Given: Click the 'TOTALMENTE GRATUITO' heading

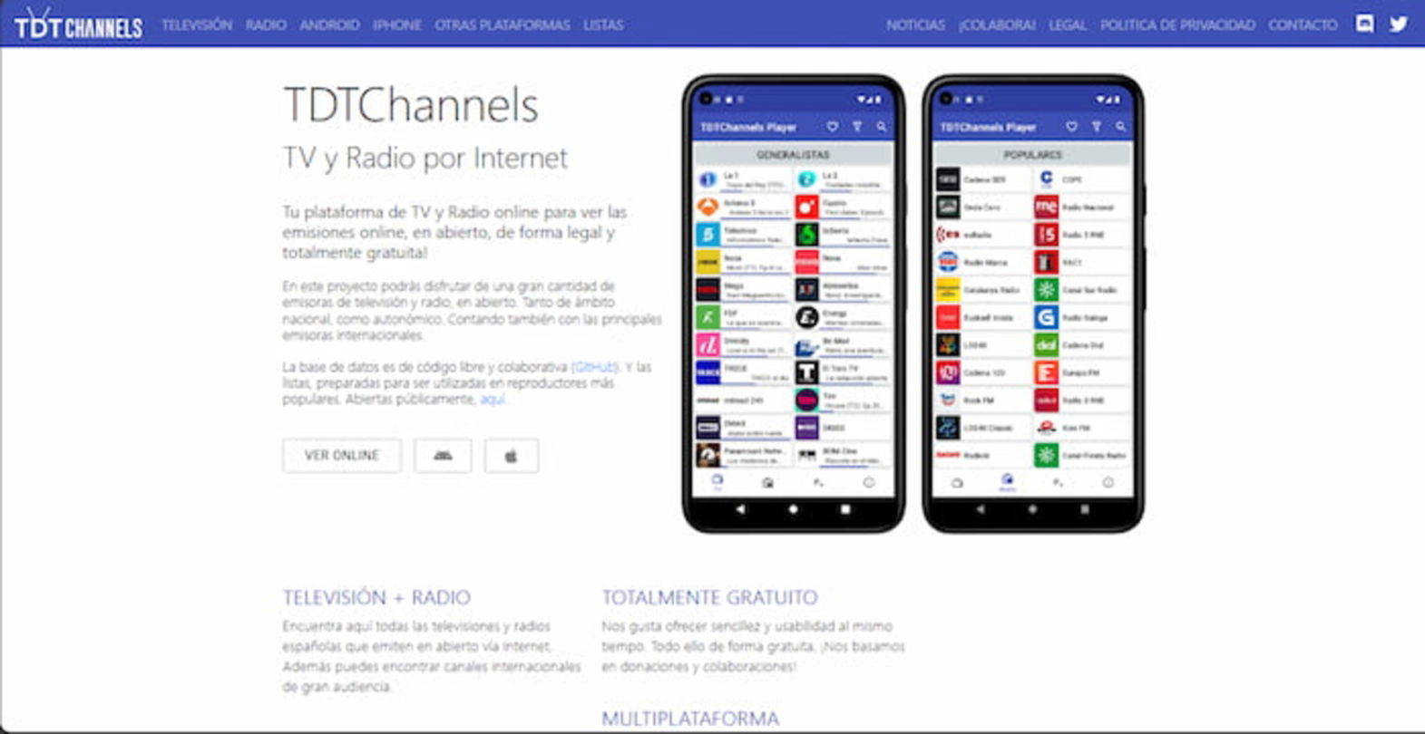Looking at the screenshot, I should (x=709, y=597).
